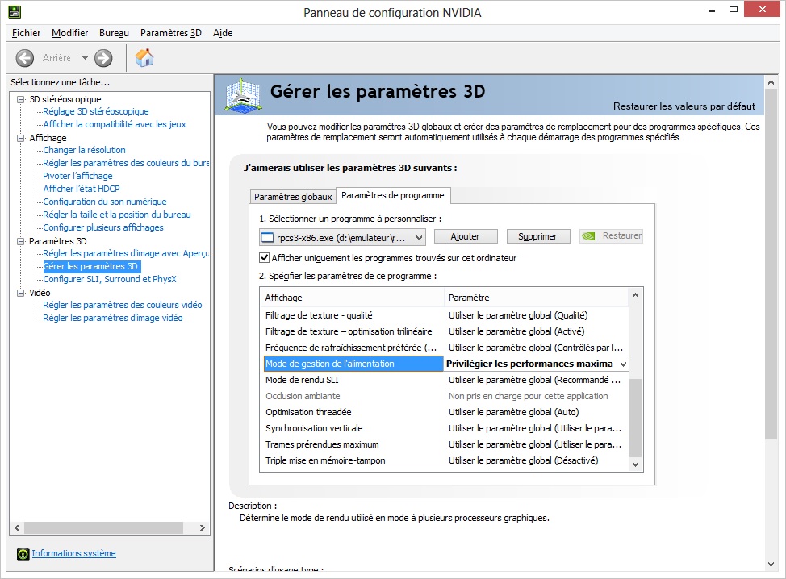
Task: Open Configuration du son numérique
Action: pyautogui.click(x=105, y=202)
